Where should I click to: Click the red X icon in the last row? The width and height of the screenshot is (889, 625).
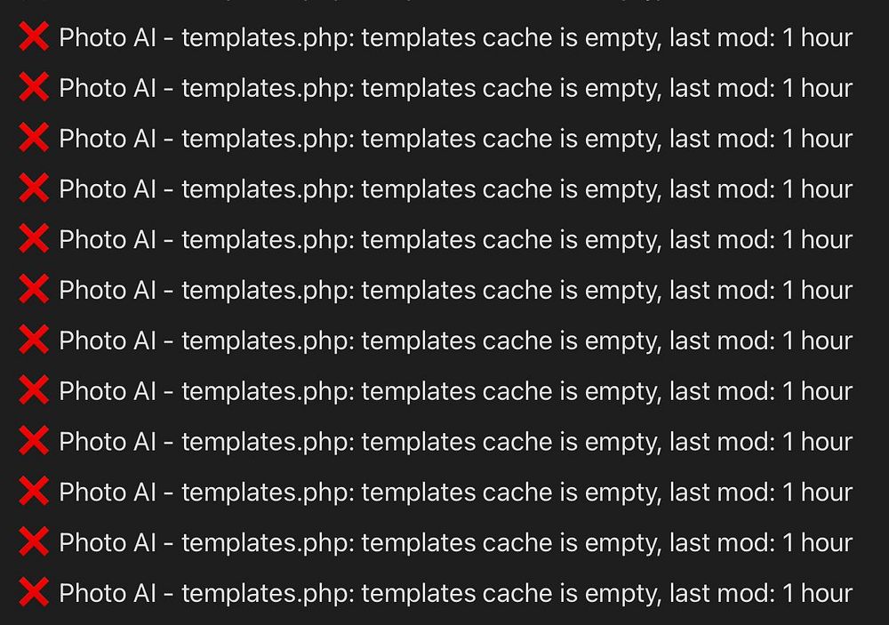pos(33,593)
